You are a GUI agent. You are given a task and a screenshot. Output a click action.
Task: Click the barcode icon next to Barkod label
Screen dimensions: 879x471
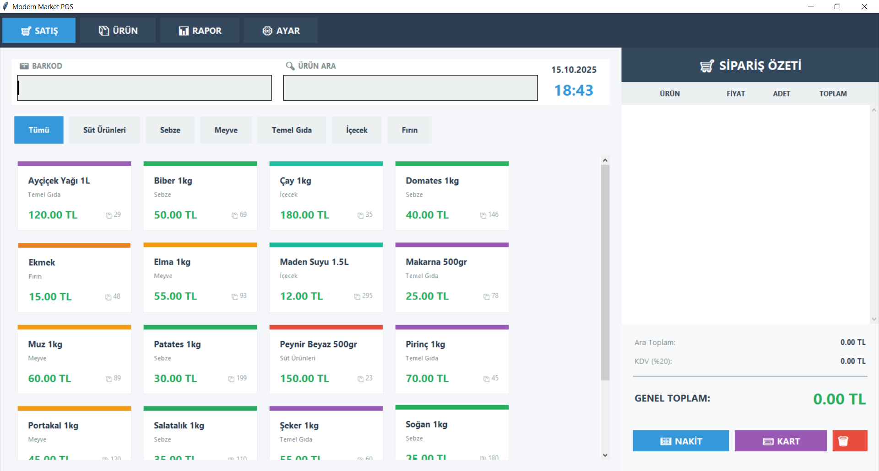point(24,66)
